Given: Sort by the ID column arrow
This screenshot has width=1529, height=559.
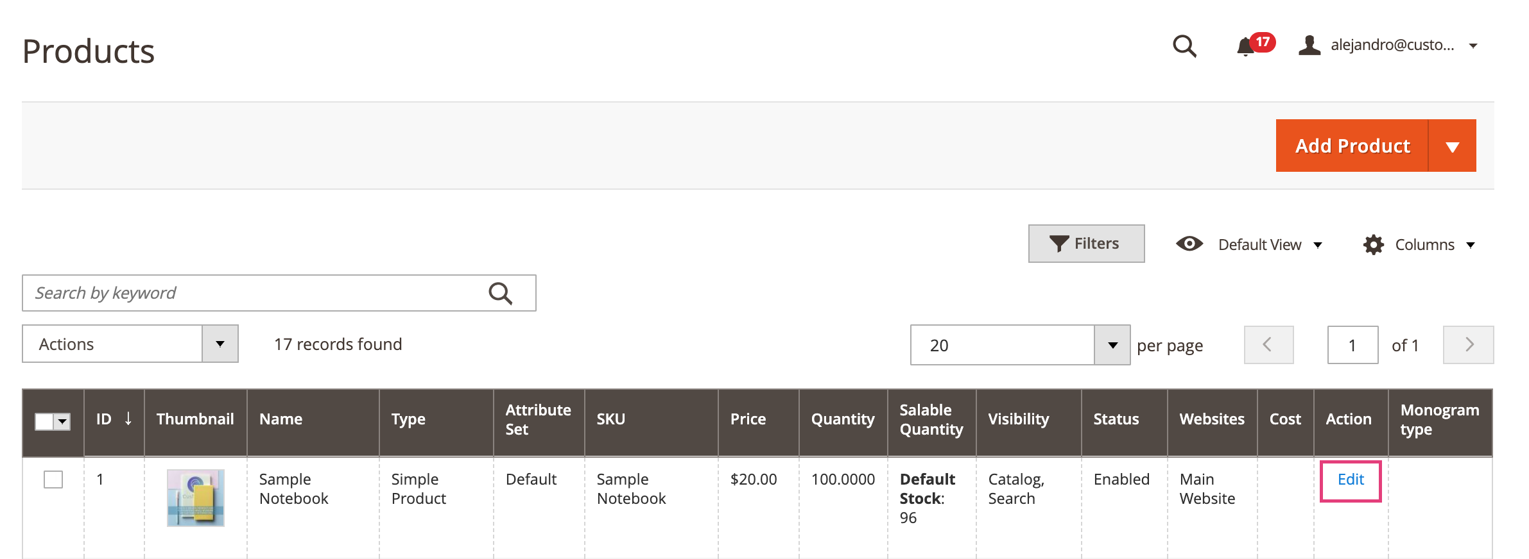Looking at the screenshot, I should [x=128, y=419].
